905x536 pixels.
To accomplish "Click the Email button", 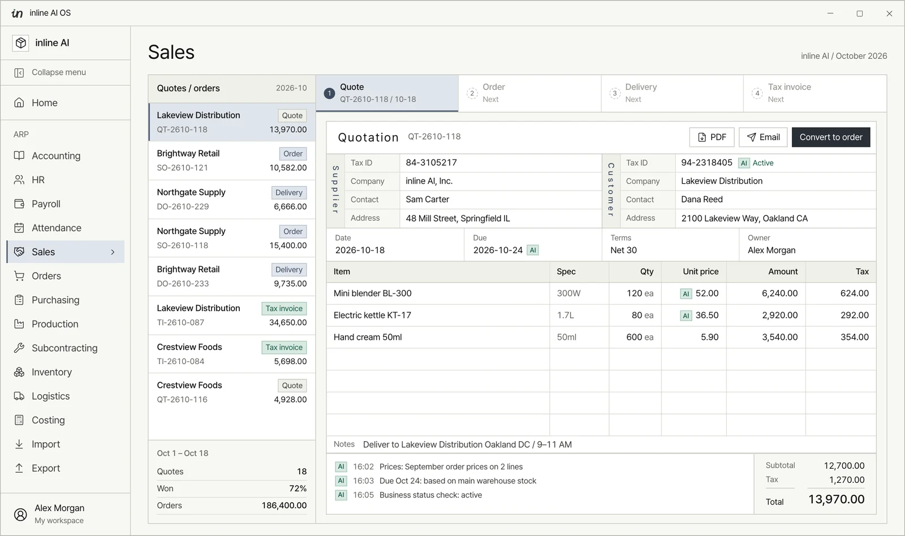I will coord(763,137).
